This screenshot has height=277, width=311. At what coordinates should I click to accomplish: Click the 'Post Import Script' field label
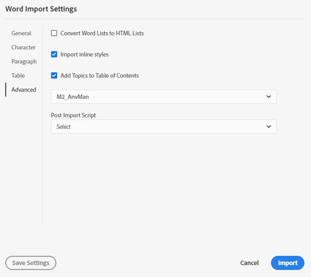pos(73,115)
